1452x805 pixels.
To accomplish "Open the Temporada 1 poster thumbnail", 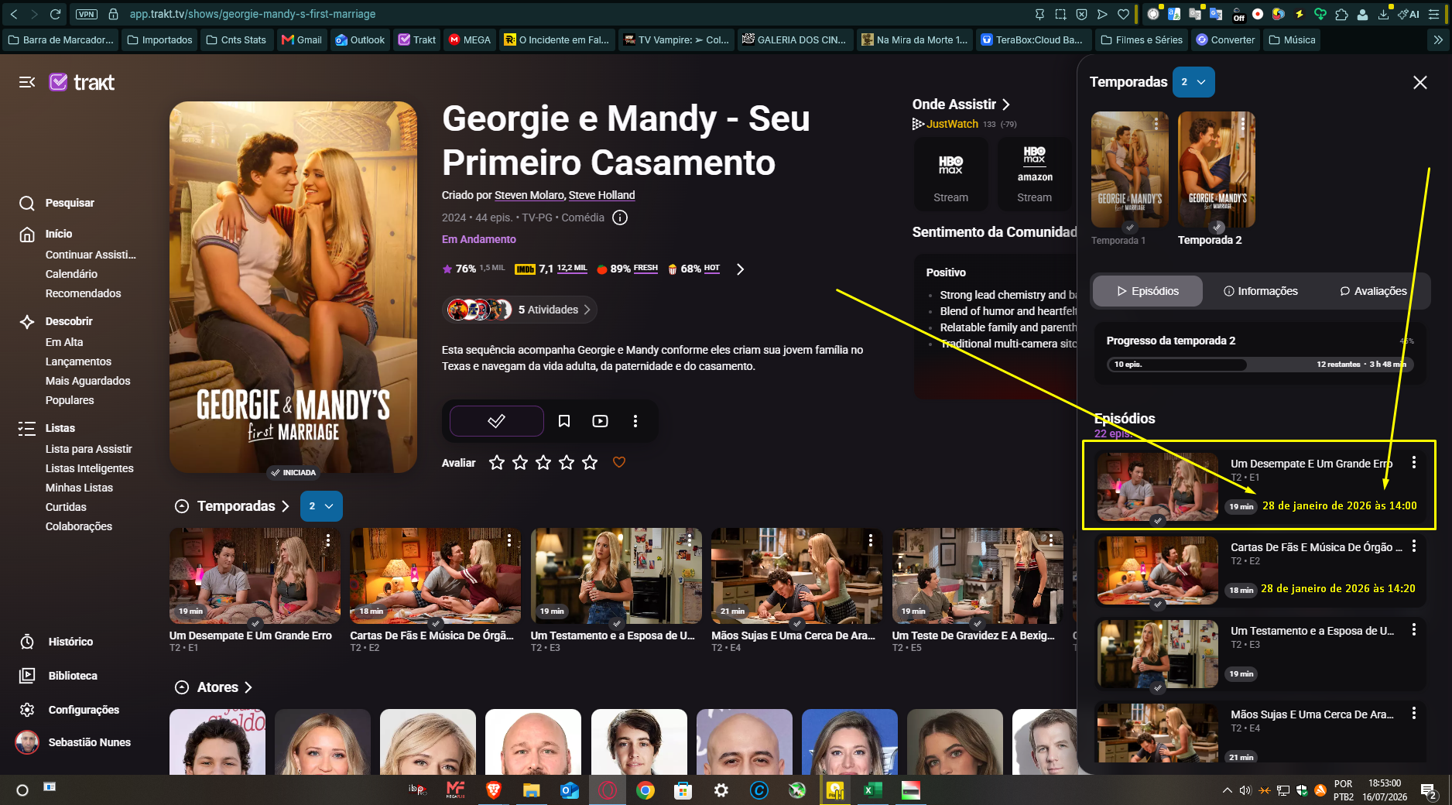I will point(1130,170).
